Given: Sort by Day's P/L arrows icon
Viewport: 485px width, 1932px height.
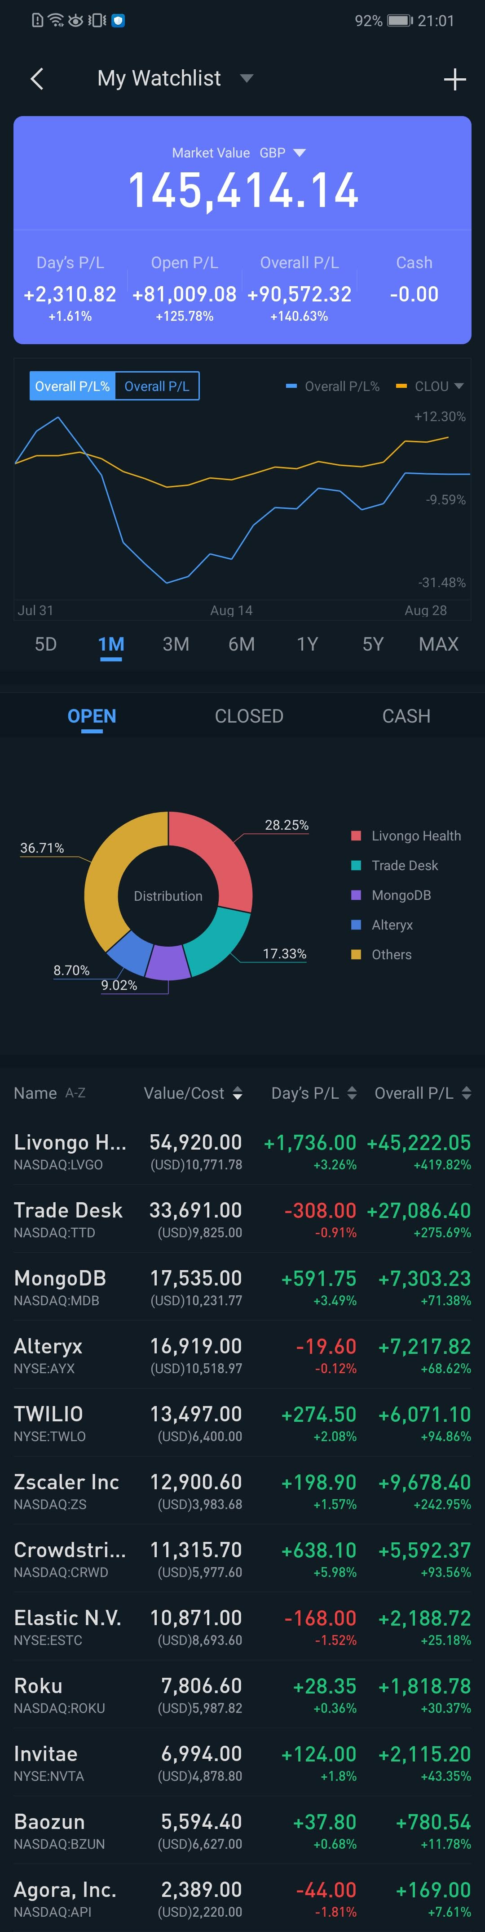Looking at the screenshot, I should coord(352,1093).
